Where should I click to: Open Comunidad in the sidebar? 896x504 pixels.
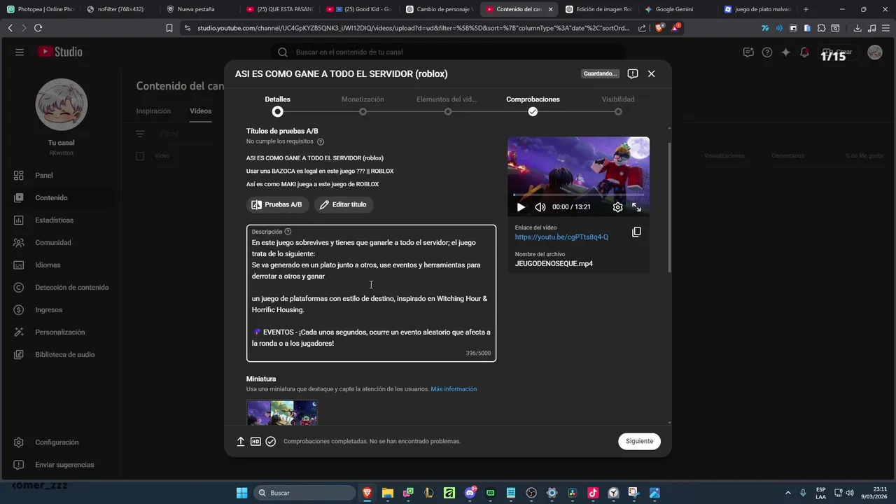(x=62, y=242)
